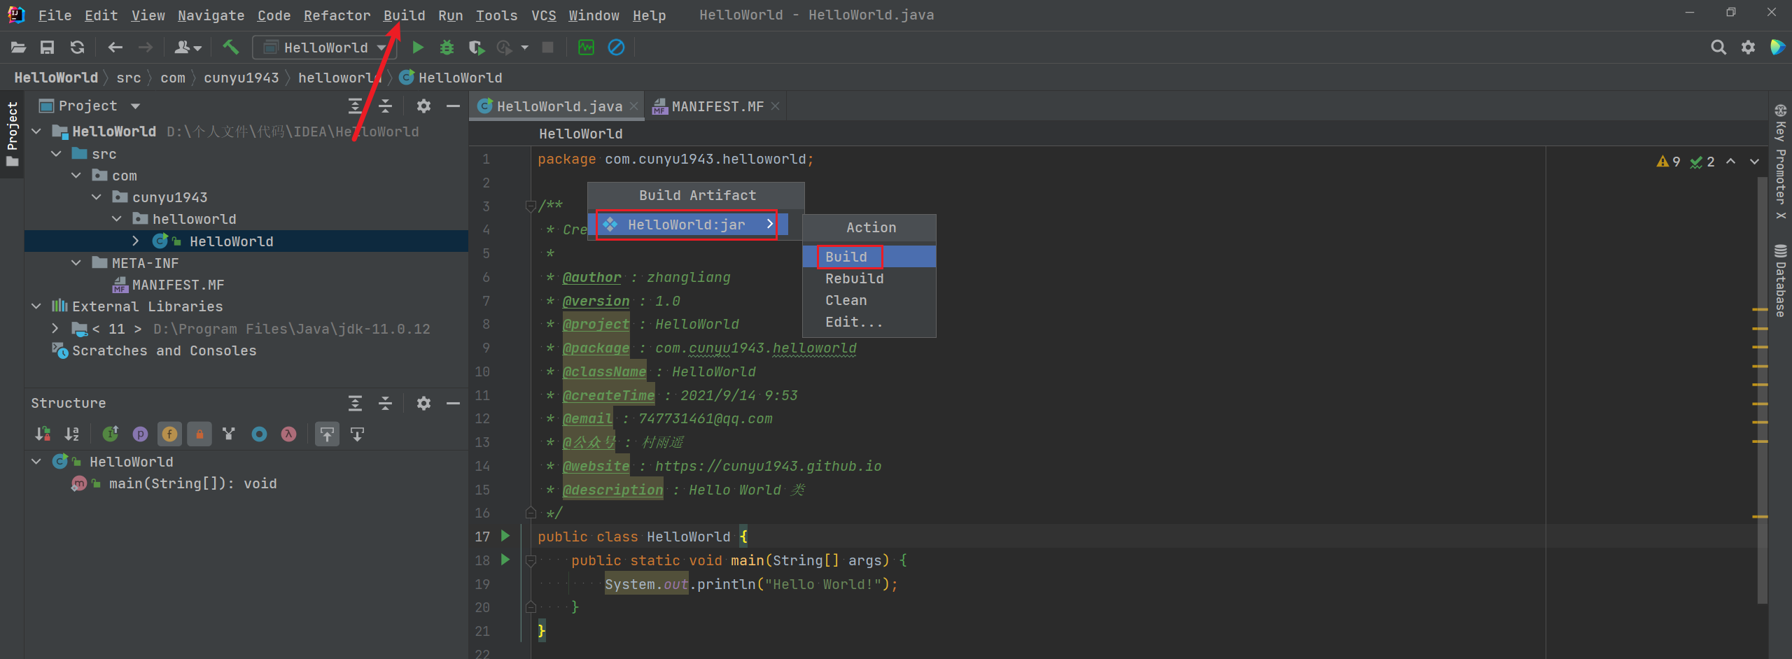
Task: Build project using the hammer icon
Action: pyautogui.click(x=232, y=47)
